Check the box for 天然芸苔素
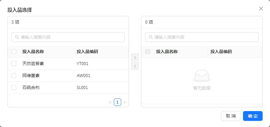270x127 pixels. pyautogui.click(x=14, y=63)
